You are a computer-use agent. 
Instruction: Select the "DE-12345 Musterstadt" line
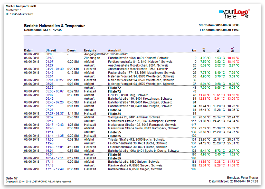[x=20, y=14]
